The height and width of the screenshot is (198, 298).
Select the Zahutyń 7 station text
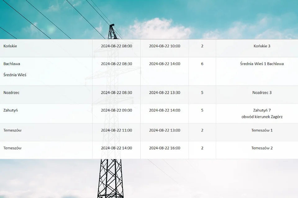coord(262,110)
